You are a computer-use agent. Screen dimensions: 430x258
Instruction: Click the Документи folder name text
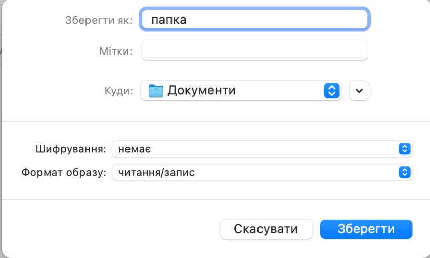201,90
